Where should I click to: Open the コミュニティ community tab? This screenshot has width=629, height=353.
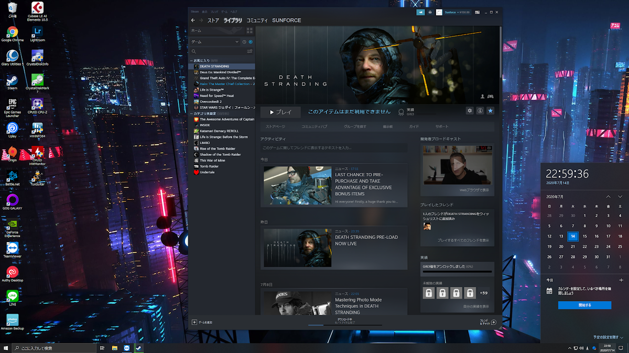tap(257, 20)
